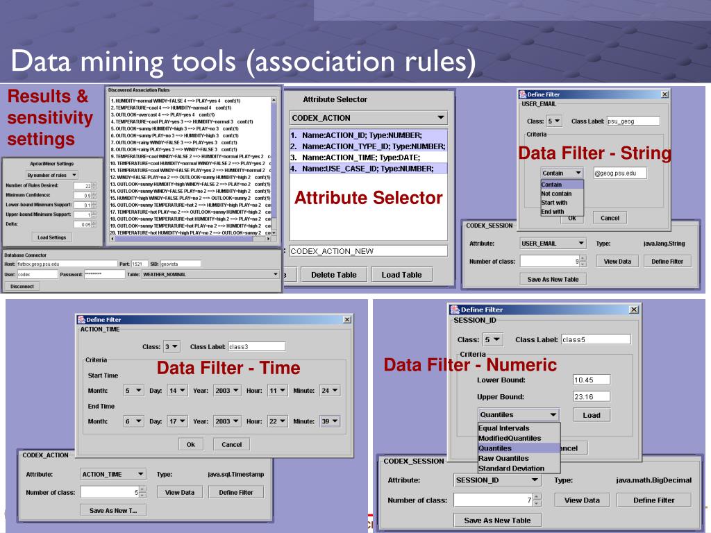Open Start Time Year dropdown showing 2003

[x=227, y=390]
